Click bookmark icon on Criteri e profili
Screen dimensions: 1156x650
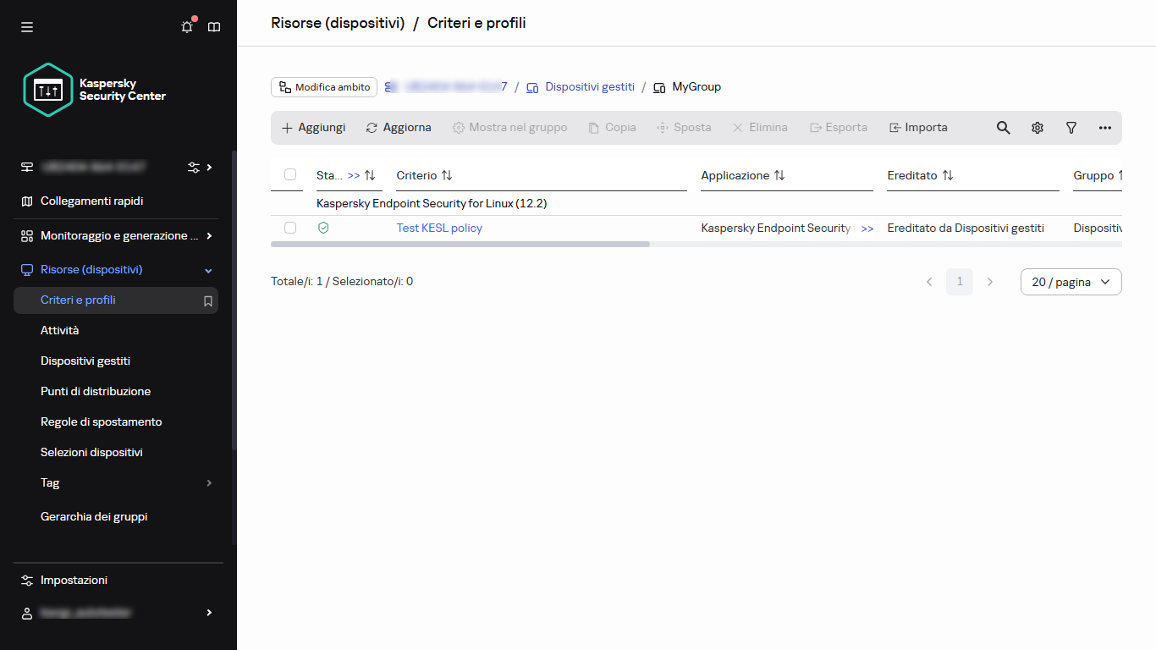208,300
